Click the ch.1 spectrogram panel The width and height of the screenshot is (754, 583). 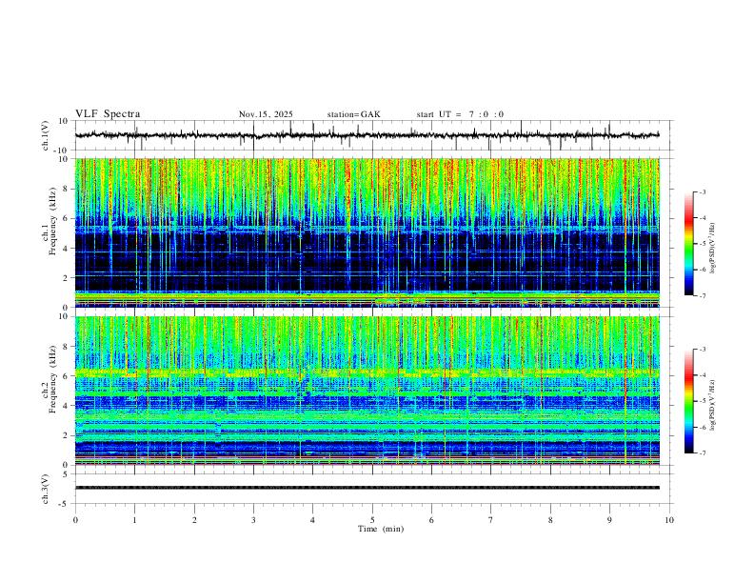367,232
